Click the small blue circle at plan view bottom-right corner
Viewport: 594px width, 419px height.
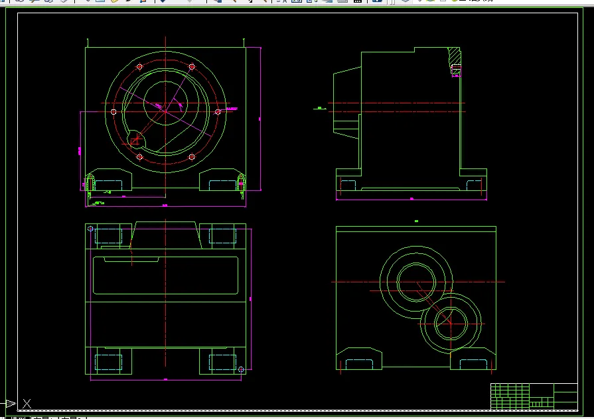click(x=241, y=369)
